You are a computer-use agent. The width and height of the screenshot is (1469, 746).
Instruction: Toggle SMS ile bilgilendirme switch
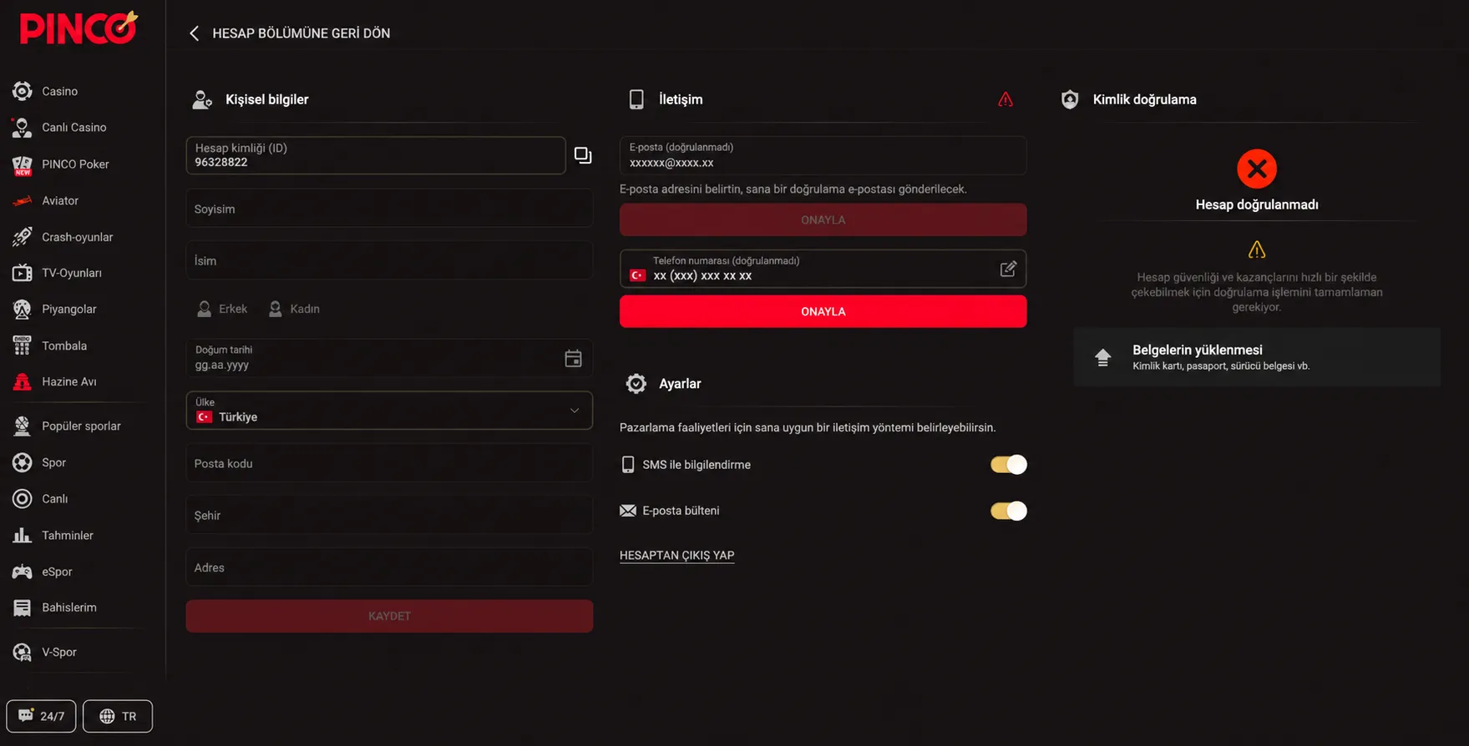(x=1008, y=465)
